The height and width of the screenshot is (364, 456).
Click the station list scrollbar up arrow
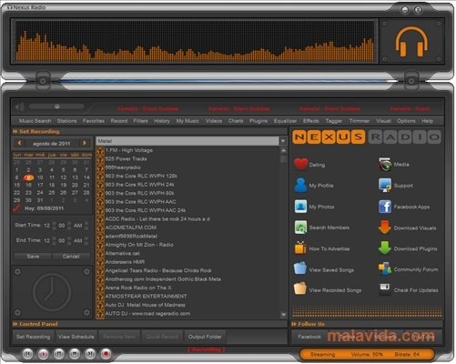pos(283,150)
